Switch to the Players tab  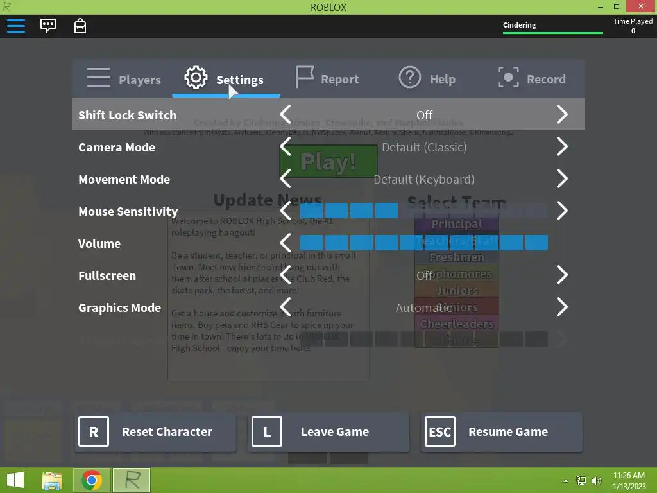(x=124, y=78)
